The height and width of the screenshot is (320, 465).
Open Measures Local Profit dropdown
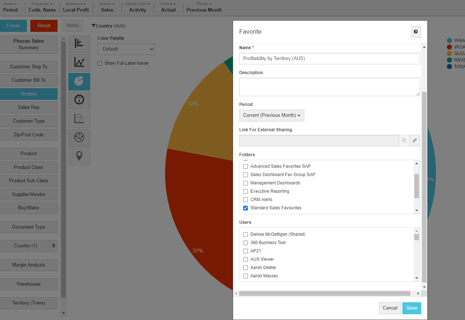pos(76,7)
